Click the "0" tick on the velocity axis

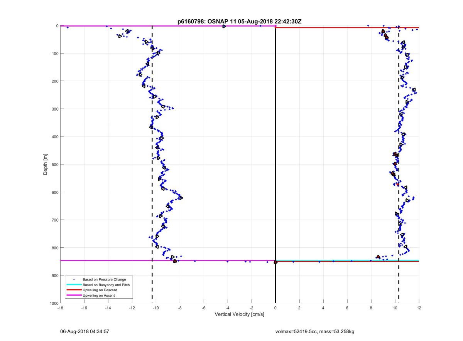pos(275,308)
